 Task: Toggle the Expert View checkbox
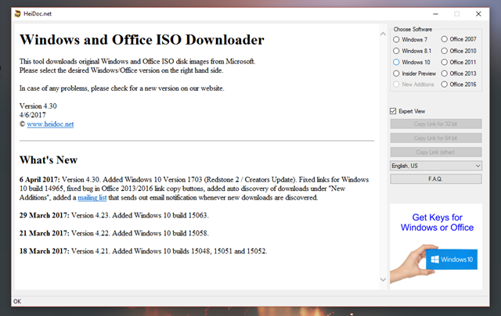(394, 111)
